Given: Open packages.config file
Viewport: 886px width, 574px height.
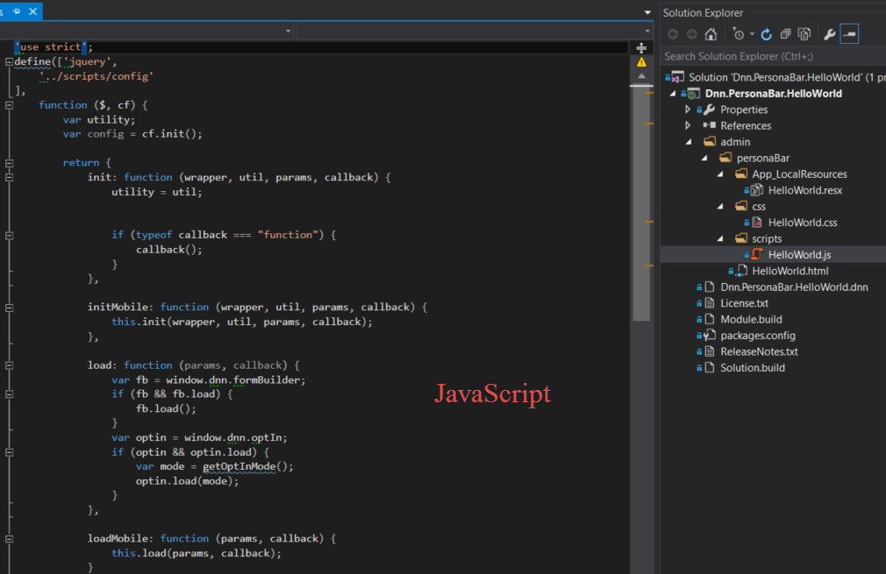Looking at the screenshot, I should point(758,336).
